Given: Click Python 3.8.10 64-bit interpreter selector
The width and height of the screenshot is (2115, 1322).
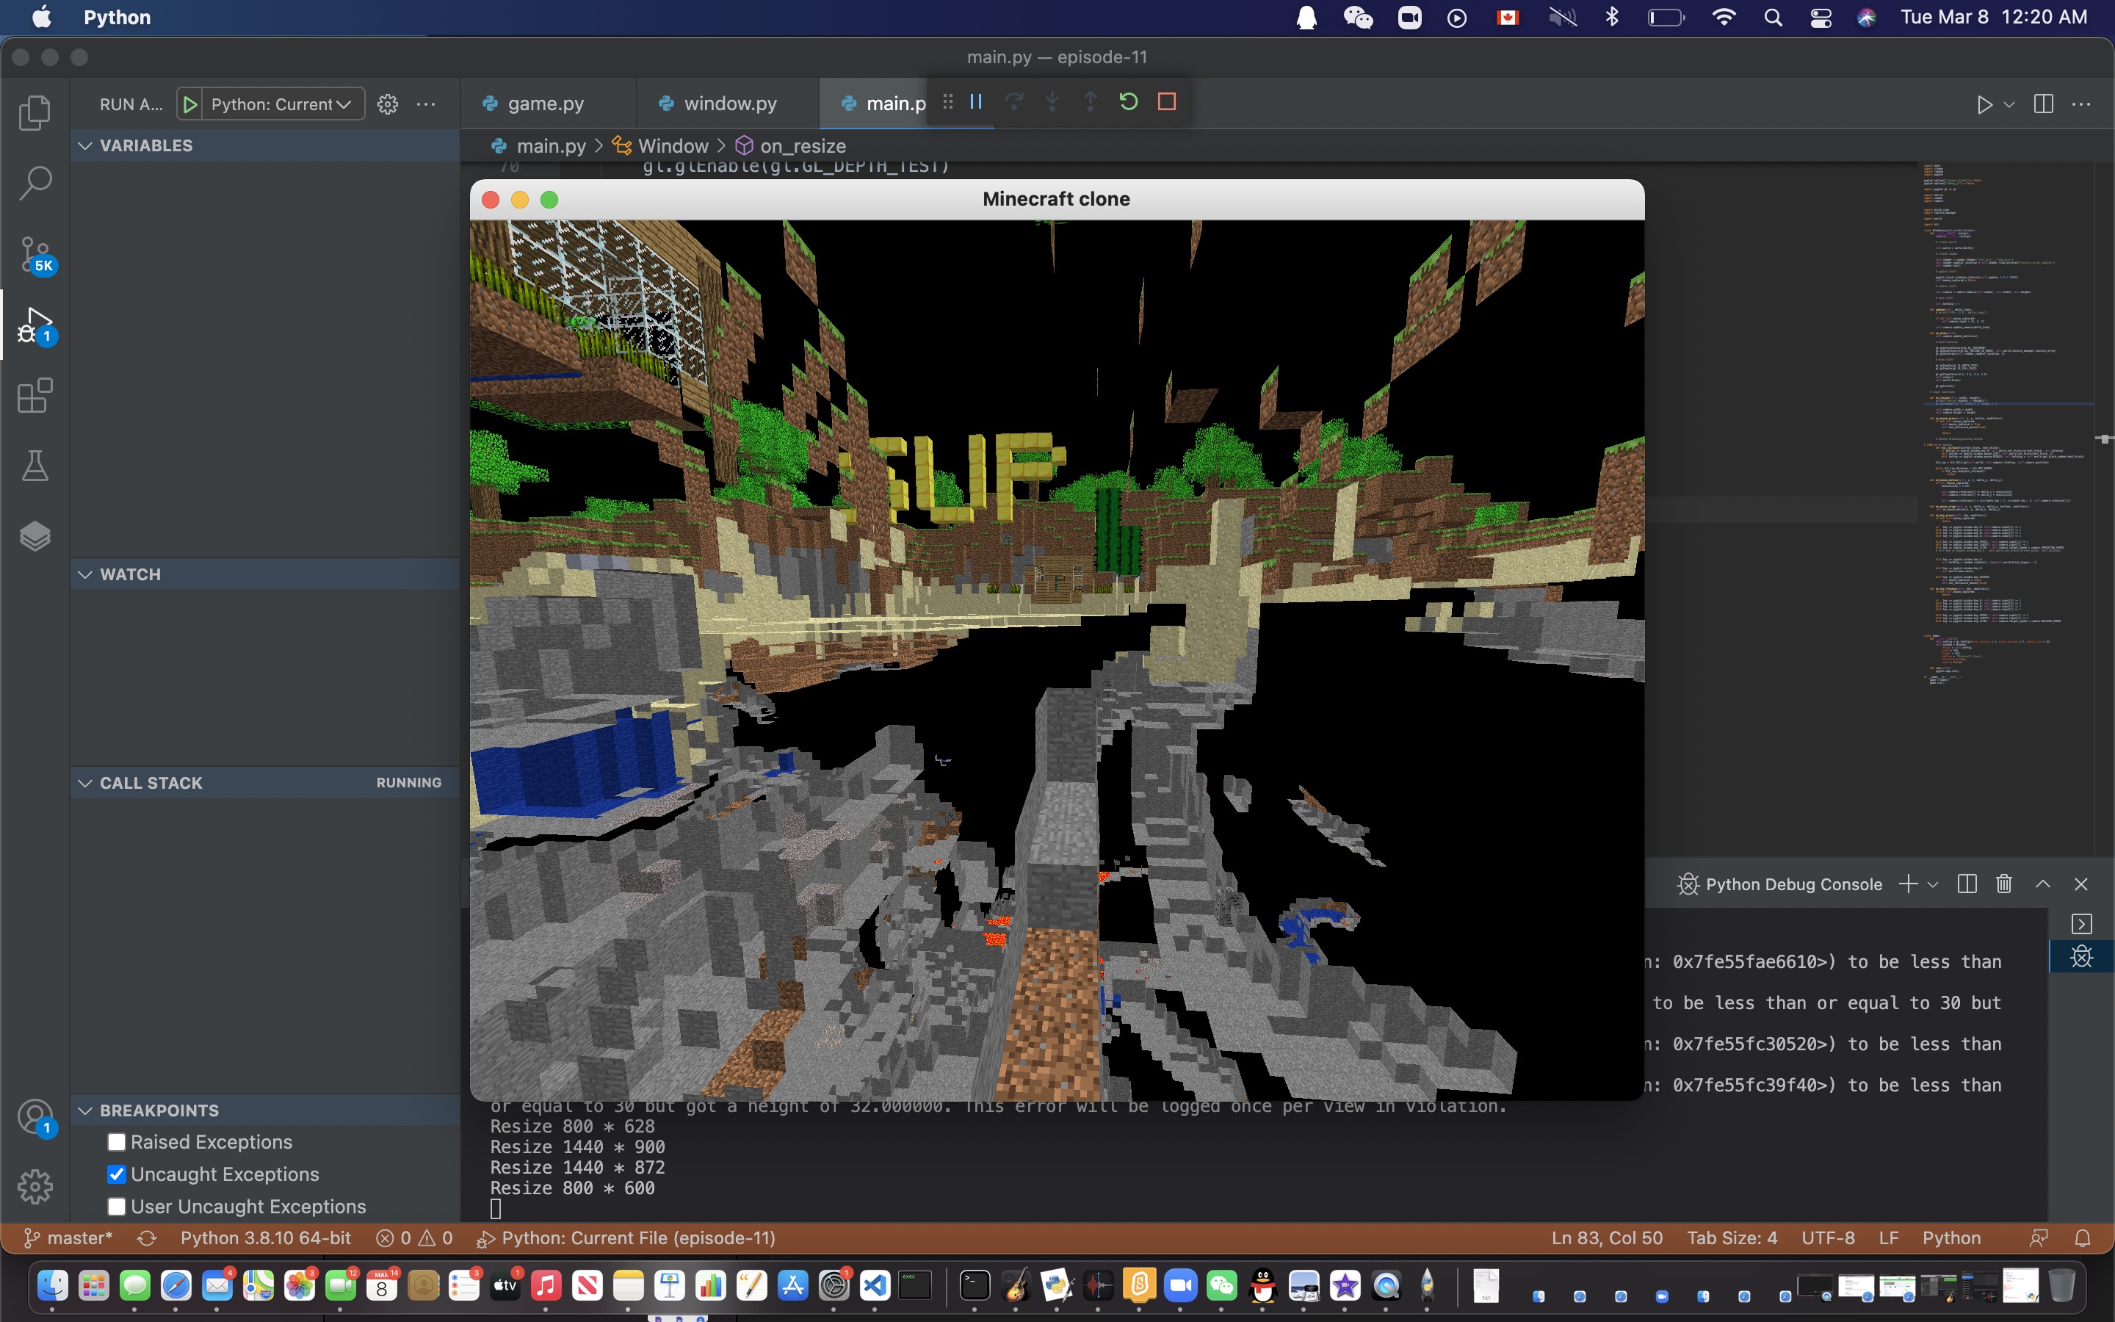Looking at the screenshot, I should tap(266, 1238).
